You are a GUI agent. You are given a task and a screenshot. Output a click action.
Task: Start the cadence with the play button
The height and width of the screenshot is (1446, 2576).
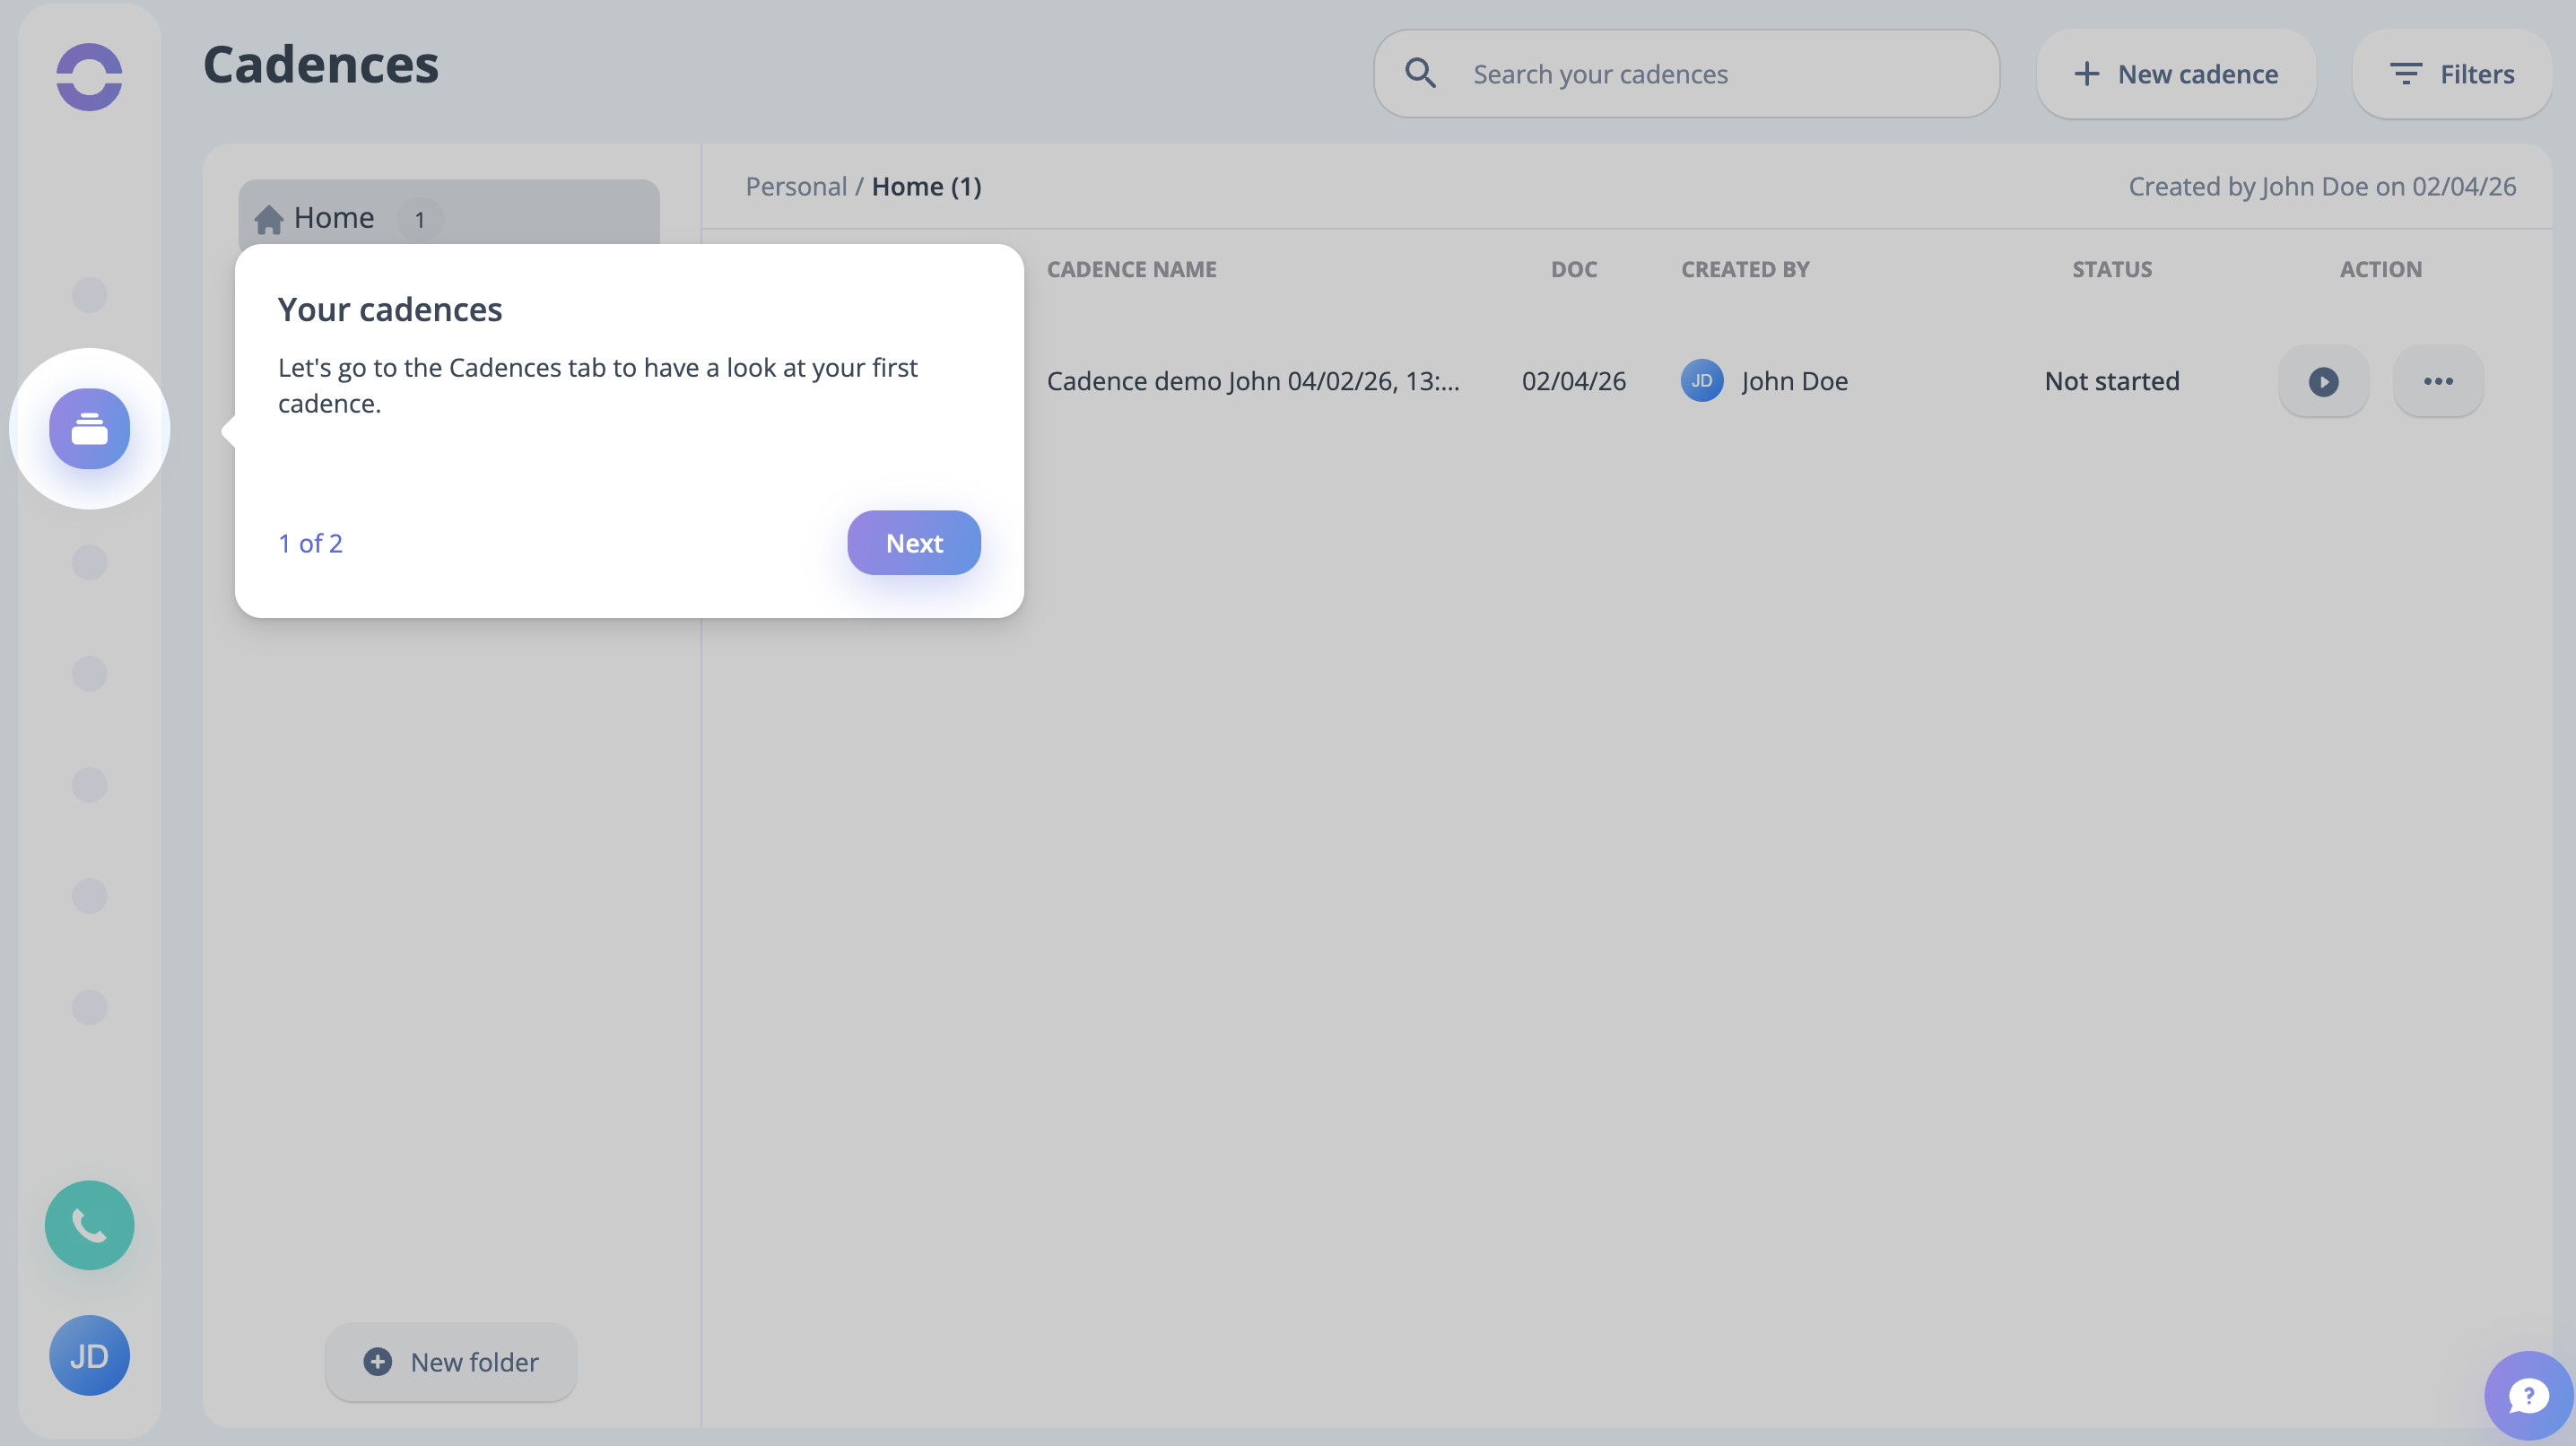pos(2323,381)
